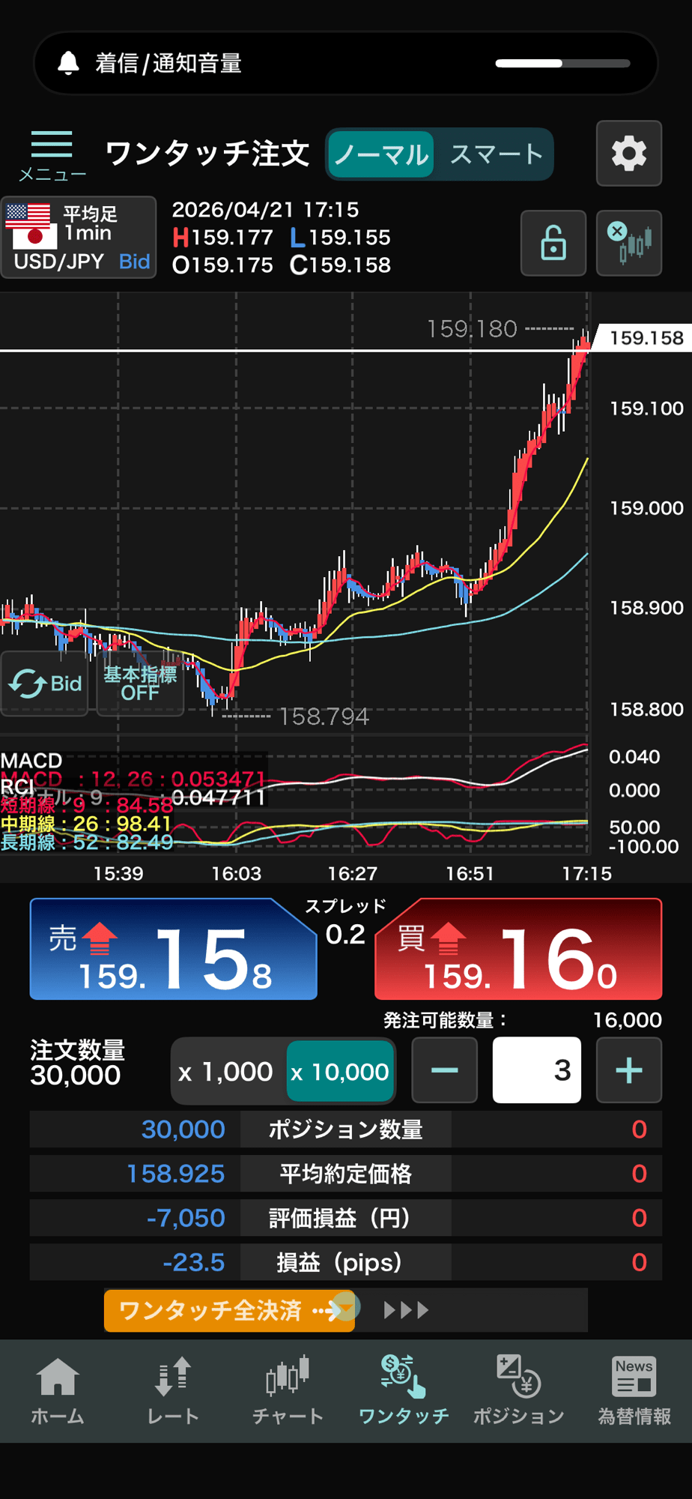This screenshot has height=1499, width=692.
Task: Select Normal (ノーマル) order mode
Action: coord(381,154)
